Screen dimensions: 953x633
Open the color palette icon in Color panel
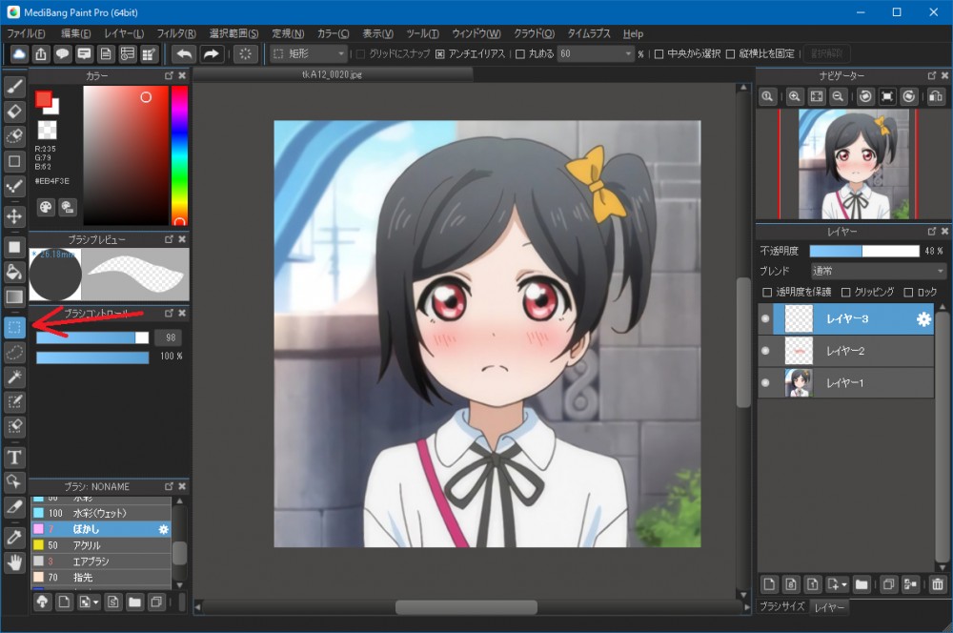click(x=46, y=208)
